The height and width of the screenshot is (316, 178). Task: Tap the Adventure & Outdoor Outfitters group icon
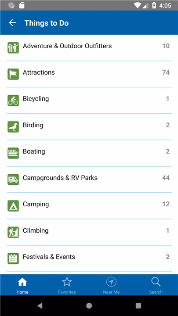[13, 48]
